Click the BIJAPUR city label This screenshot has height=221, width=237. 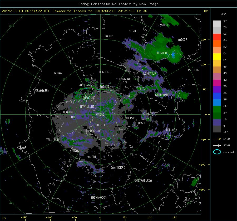point(107,36)
